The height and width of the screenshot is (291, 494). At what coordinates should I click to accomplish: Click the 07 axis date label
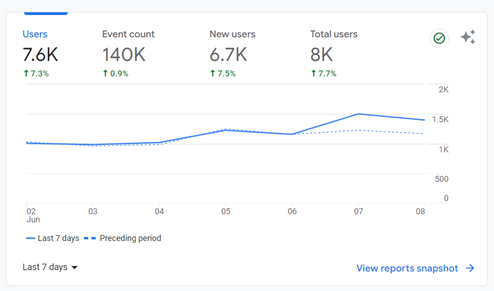coord(358,211)
